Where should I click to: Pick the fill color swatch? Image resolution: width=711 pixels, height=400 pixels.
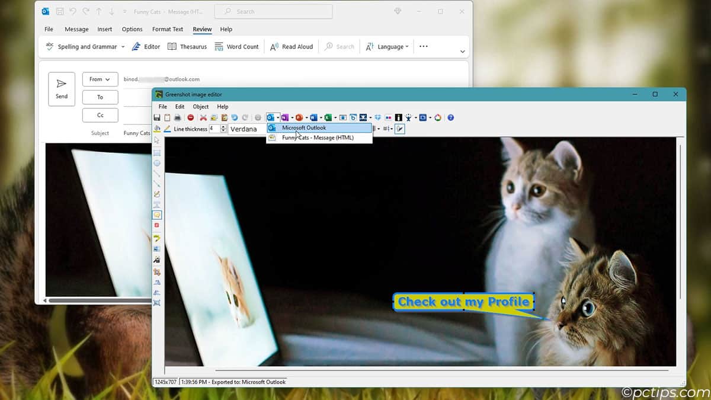[156, 129]
